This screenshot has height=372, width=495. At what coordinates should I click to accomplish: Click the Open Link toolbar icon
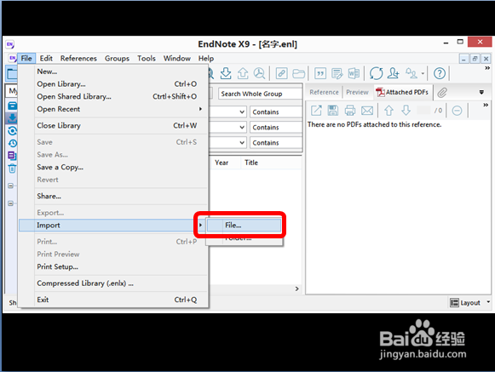(281, 73)
